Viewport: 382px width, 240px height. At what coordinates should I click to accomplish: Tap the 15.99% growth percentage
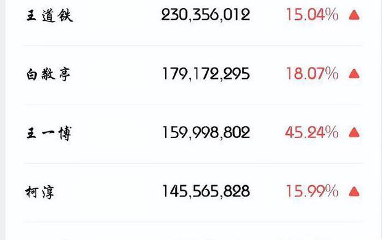click(x=312, y=191)
